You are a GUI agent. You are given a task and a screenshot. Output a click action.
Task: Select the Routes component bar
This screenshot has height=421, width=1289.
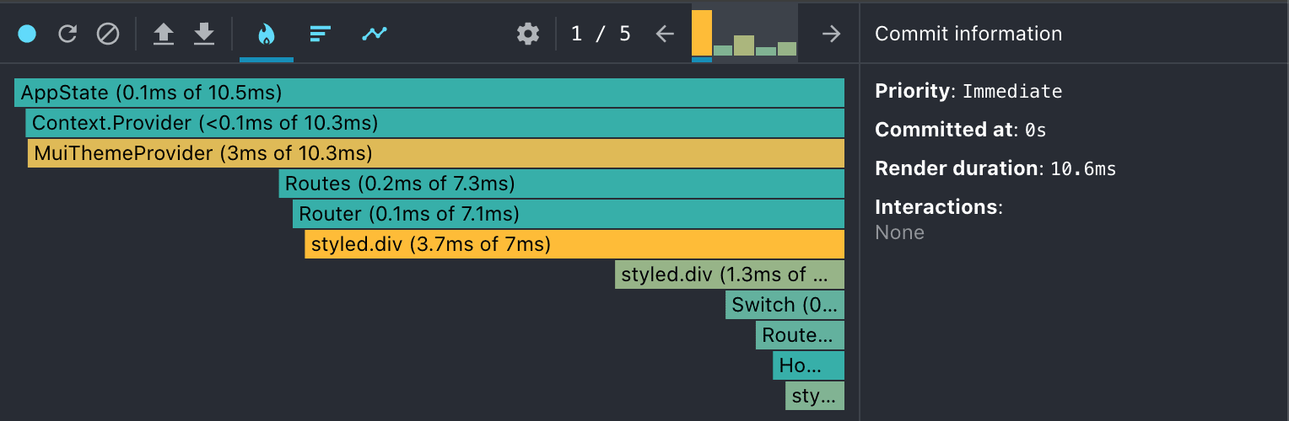tap(561, 184)
